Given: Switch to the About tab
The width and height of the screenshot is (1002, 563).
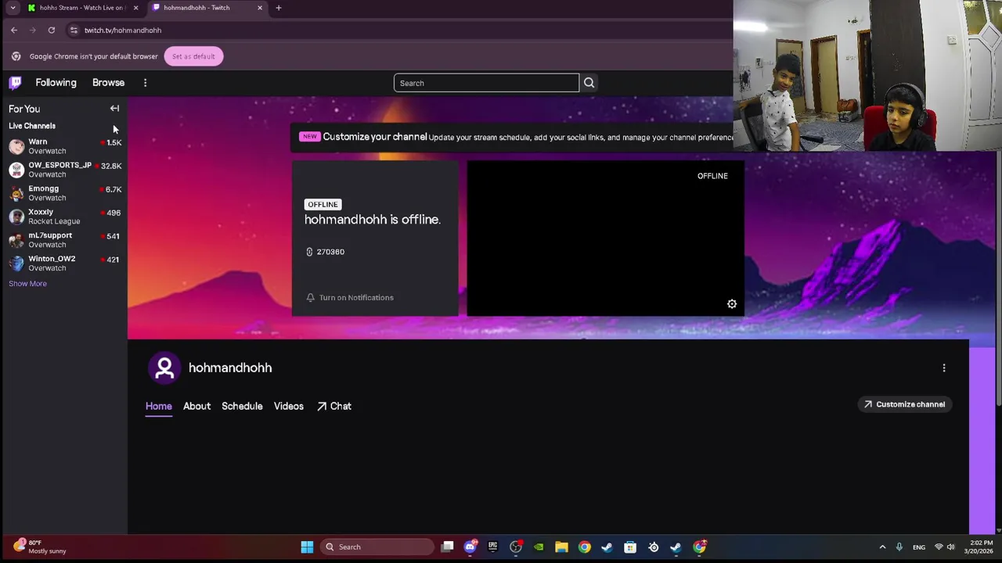Looking at the screenshot, I should point(196,406).
